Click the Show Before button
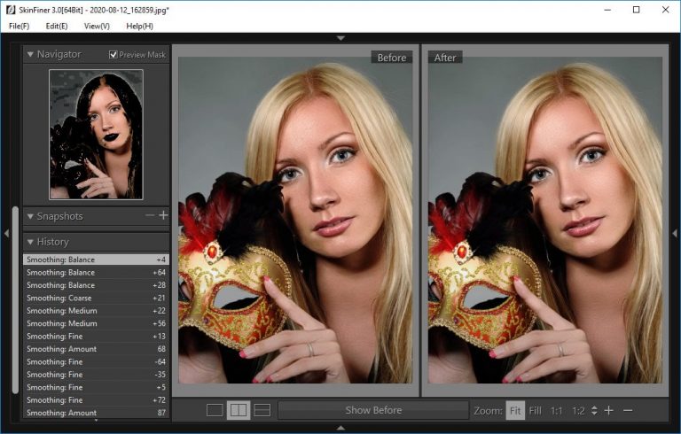This screenshot has width=681, height=434. (373, 410)
